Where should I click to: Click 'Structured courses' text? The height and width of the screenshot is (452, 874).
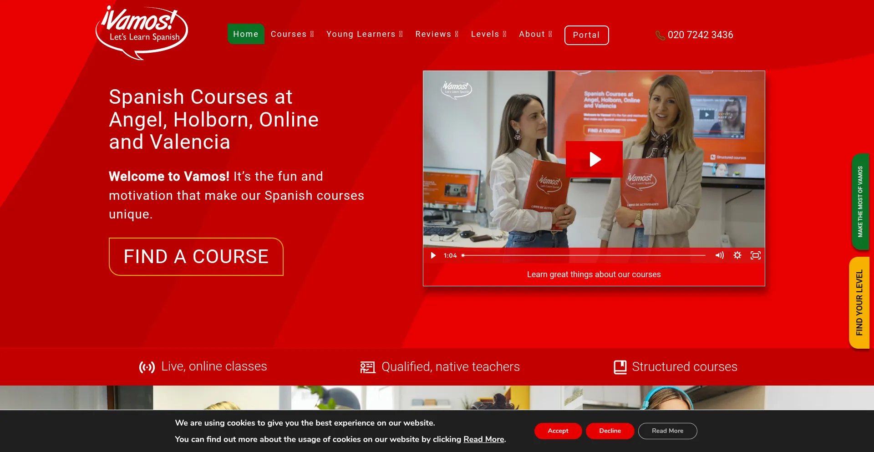click(x=685, y=367)
